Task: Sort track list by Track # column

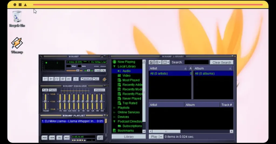Action: pos(227,105)
